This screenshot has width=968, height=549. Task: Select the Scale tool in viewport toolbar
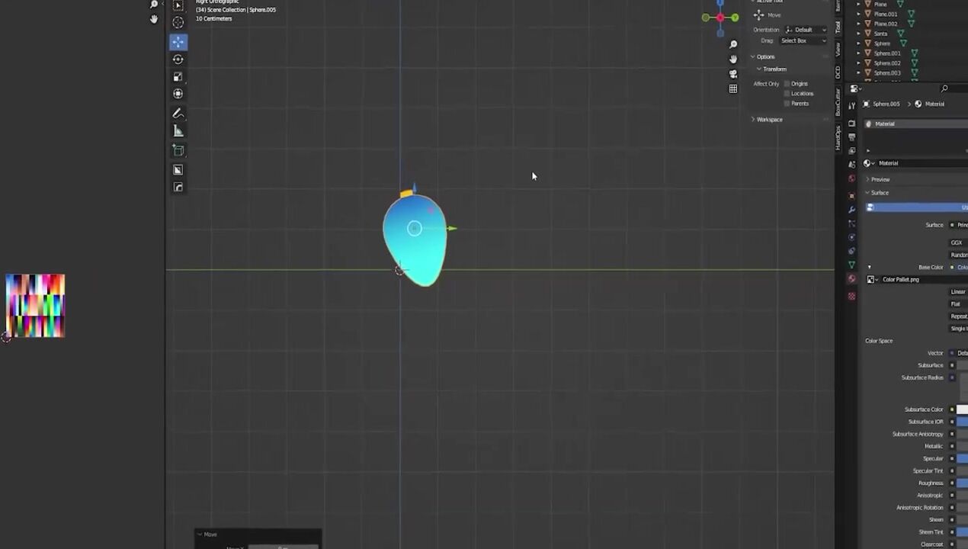[x=178, y=77]
